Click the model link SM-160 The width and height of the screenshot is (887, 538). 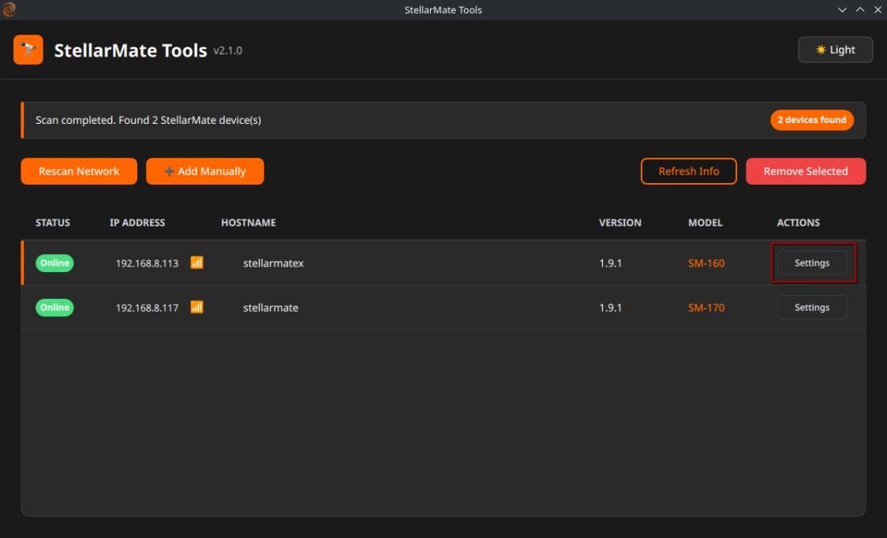pyautogui.click(x=706, y=263)
